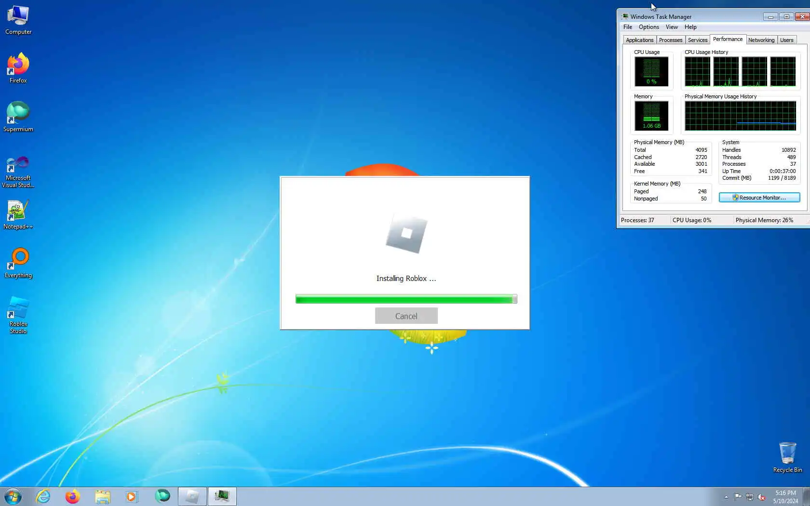810x506 pixels.
Task: Open Windows Media Player from the taskbar
Action: point(131,496)
